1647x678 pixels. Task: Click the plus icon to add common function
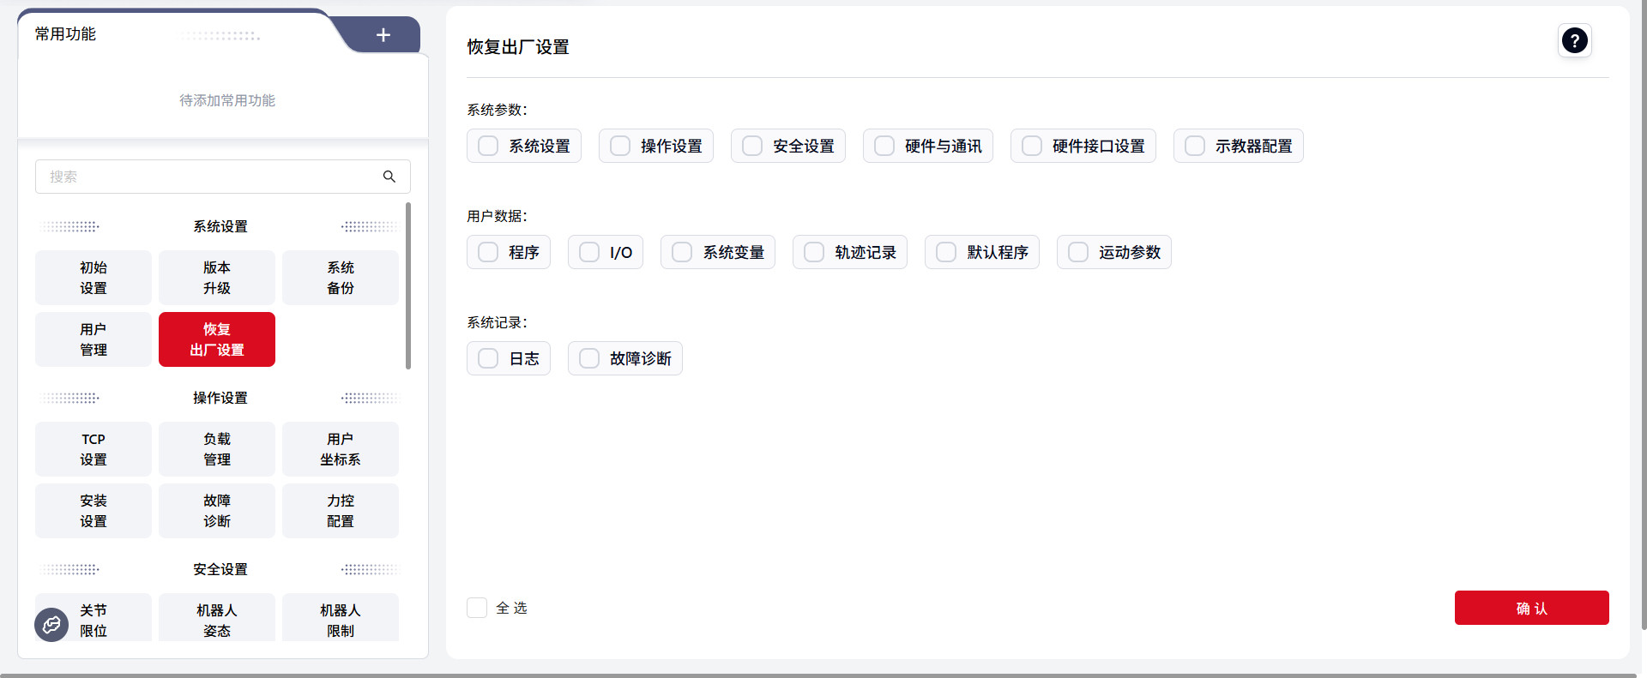coord(383,35)
